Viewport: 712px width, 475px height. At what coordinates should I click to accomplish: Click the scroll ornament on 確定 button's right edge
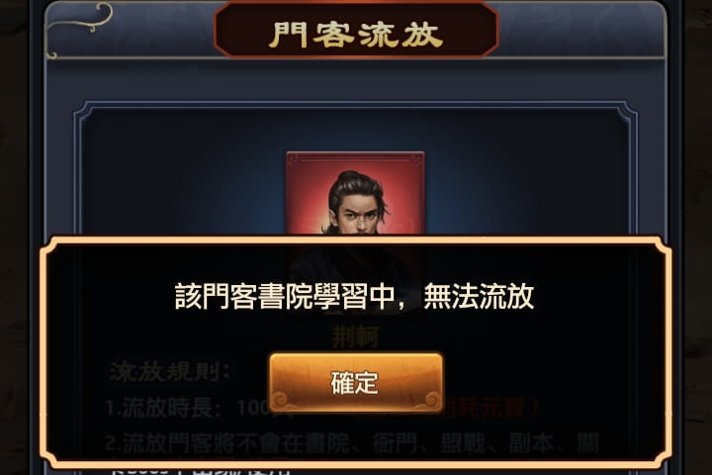430,401
